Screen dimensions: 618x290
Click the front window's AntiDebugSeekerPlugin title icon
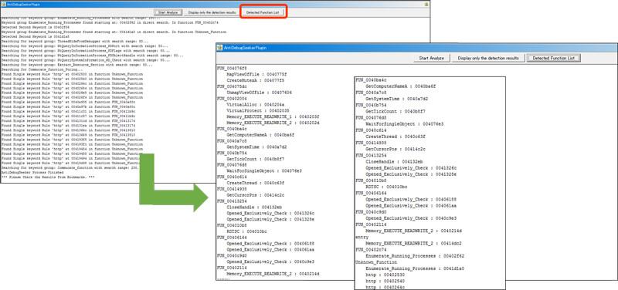tap(220, 47)
